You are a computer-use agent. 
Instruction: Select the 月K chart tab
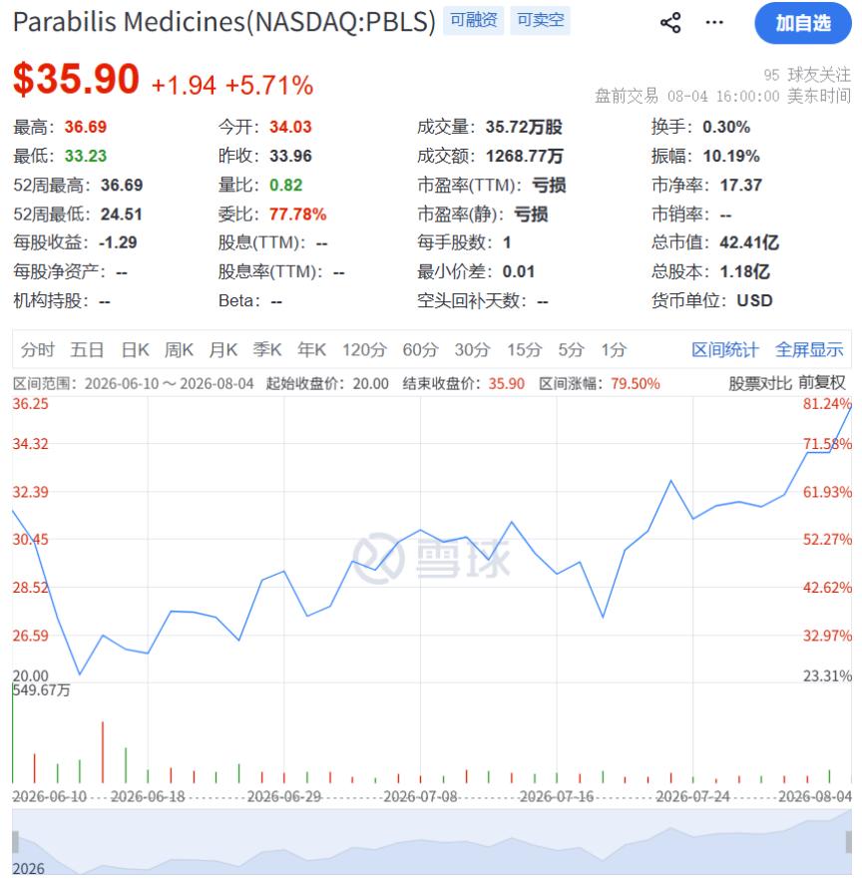click(222, 349)
